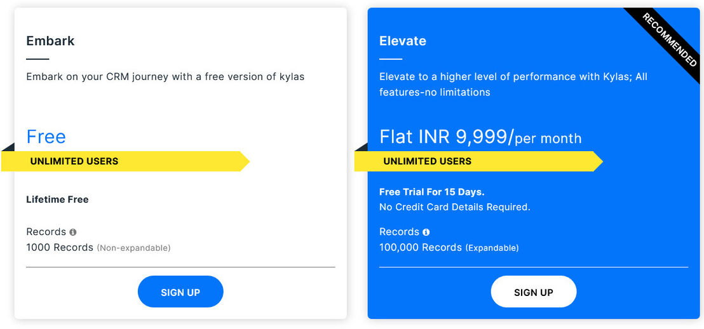Image resolution: width=704 pixels, height=329 pixels.
Task: Click the Unlimited Users banner on Elevate
Action: [478, 161]
